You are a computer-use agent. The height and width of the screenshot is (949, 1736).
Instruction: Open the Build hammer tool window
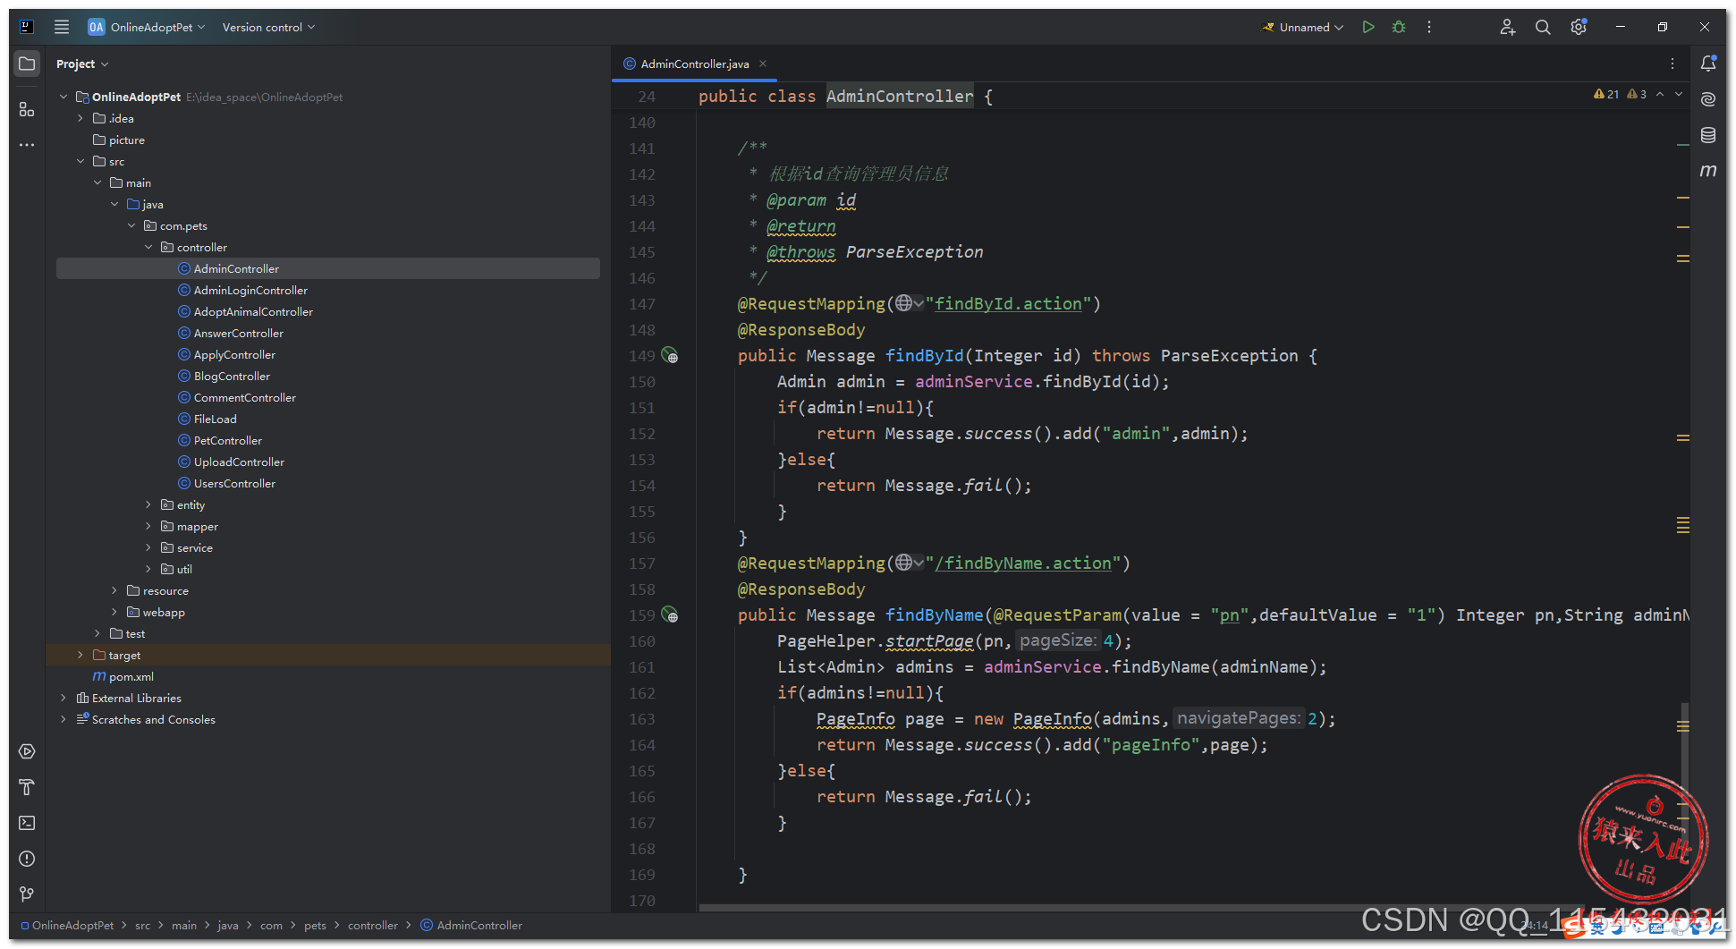point(27,787)
